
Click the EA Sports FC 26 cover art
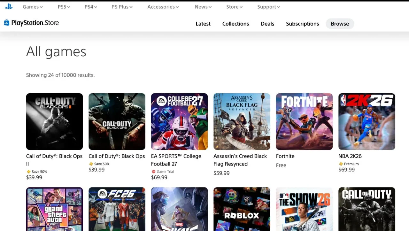point(117,209)
